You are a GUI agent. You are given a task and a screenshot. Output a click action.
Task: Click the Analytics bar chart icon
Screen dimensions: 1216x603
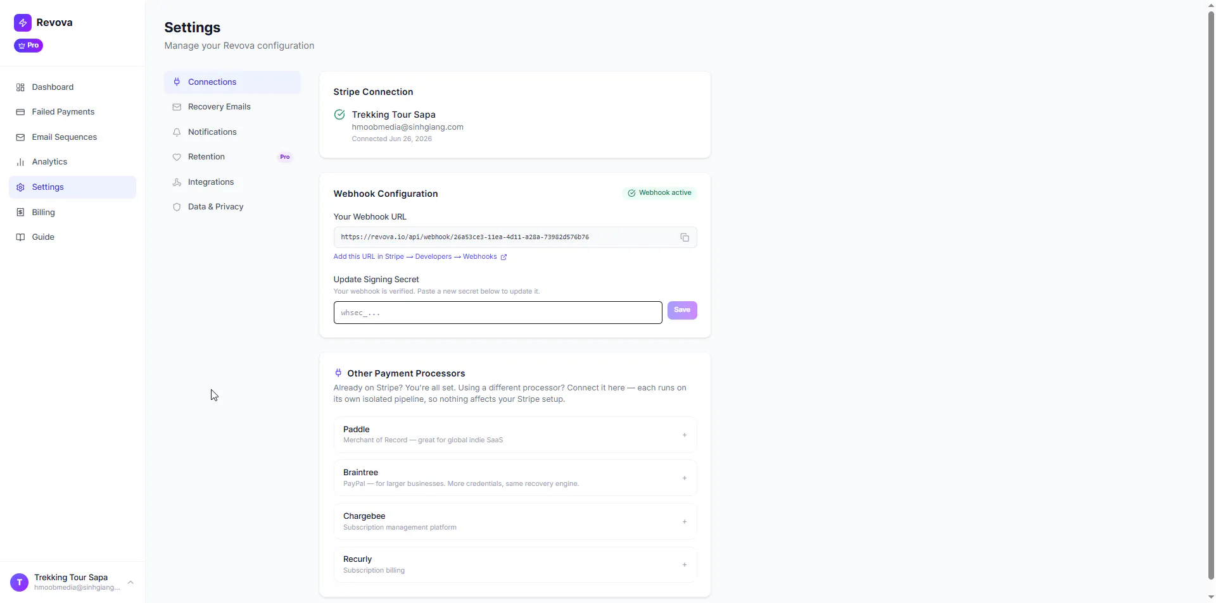coord(20,162)
